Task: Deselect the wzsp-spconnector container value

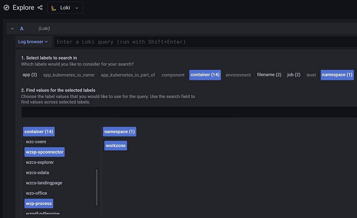Action: (x=44, y=152)
